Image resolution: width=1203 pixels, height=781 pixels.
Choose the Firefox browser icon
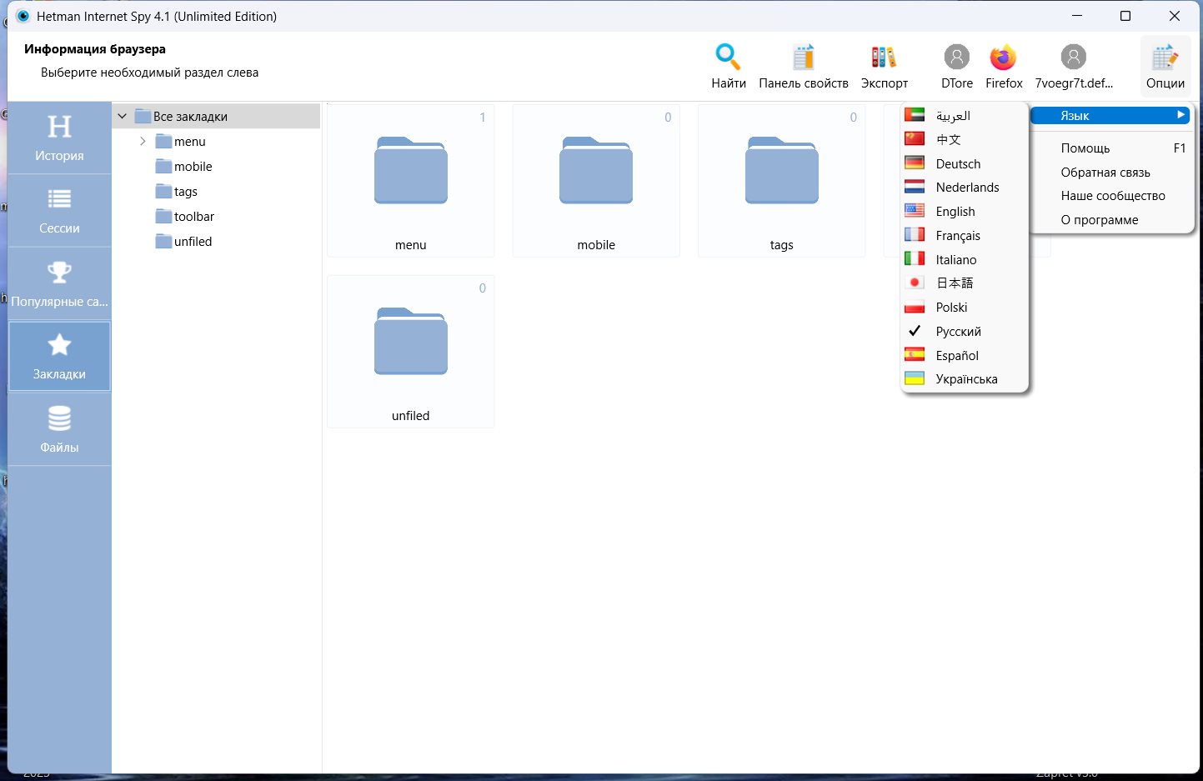pyautogui.click(x=1003, y=58)
